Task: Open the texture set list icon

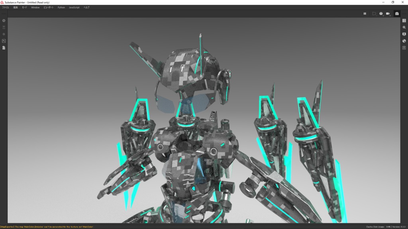Action: coord(404,21)
